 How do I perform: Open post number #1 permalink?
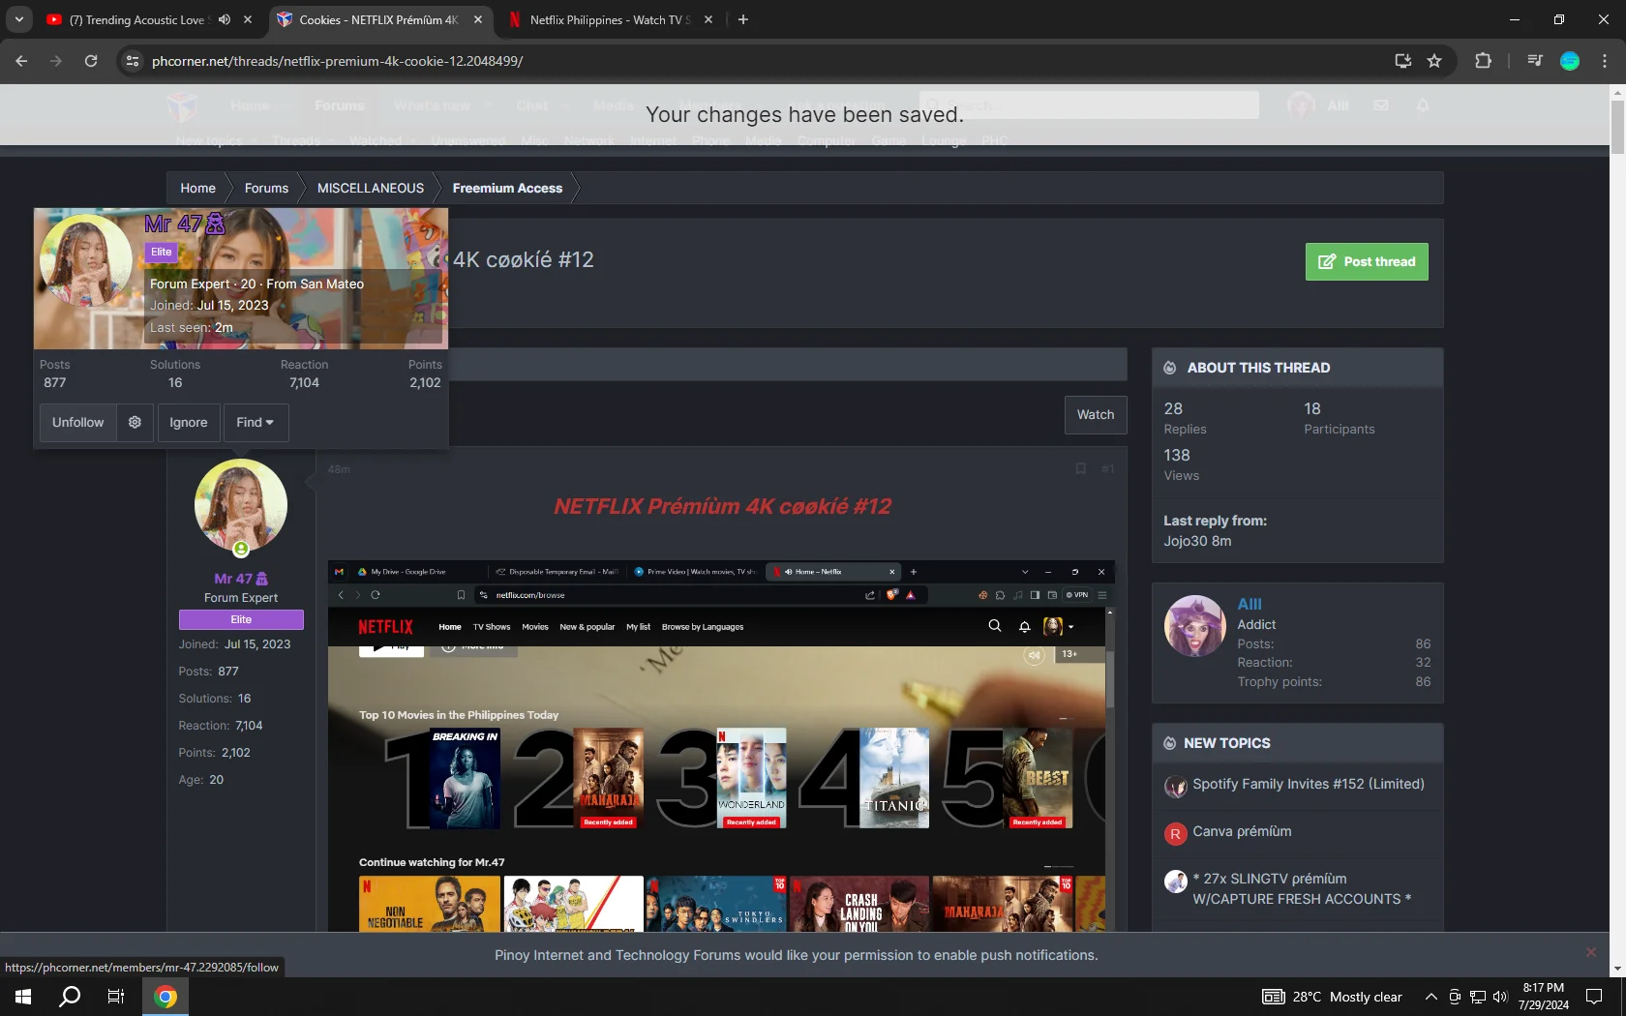pos(1108,469)
